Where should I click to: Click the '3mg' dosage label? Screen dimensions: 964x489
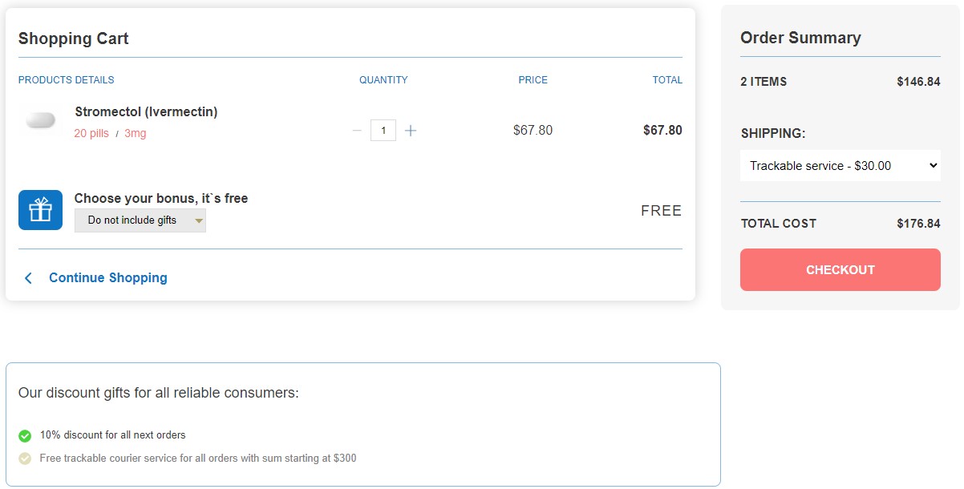(x=136, y=134)
